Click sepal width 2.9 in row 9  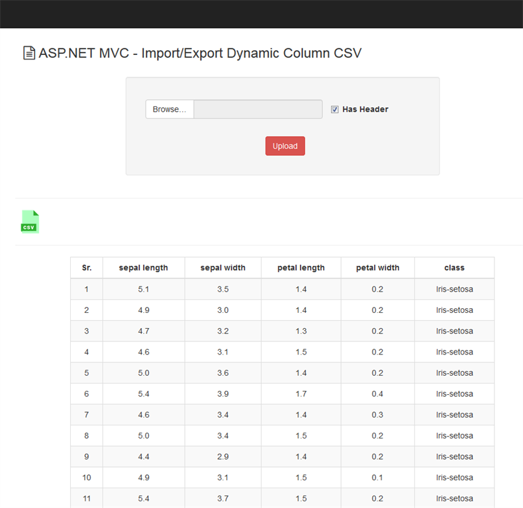tap(223, 456)
